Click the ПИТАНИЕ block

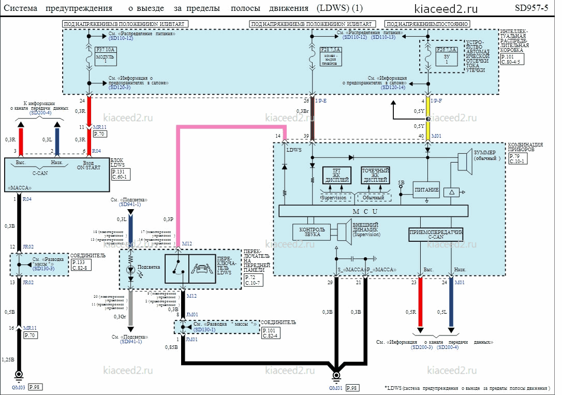coord(426,190)
